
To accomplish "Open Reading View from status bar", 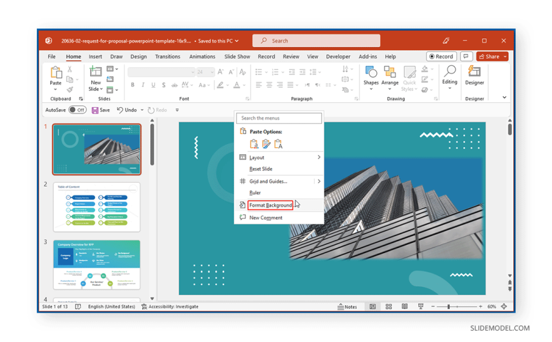I will pyautogui.click(x=404, y=306).
